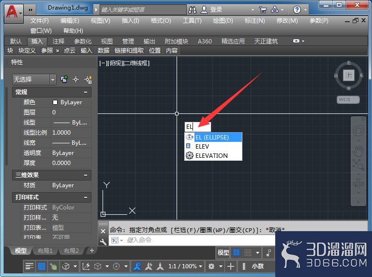372x277 pixels.
Task: Open the 绘图(D) menu
Action: click(x=223, y=21)
